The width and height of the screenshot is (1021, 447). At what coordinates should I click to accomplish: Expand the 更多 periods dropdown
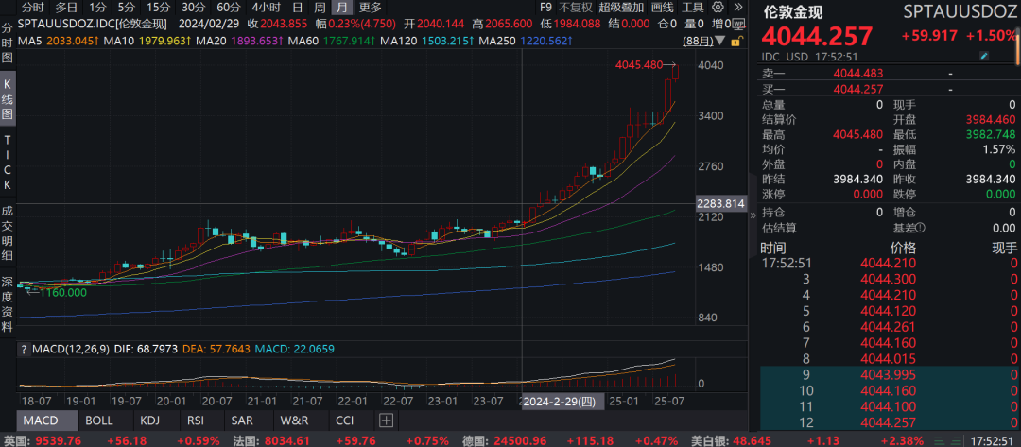coord(370,8)
